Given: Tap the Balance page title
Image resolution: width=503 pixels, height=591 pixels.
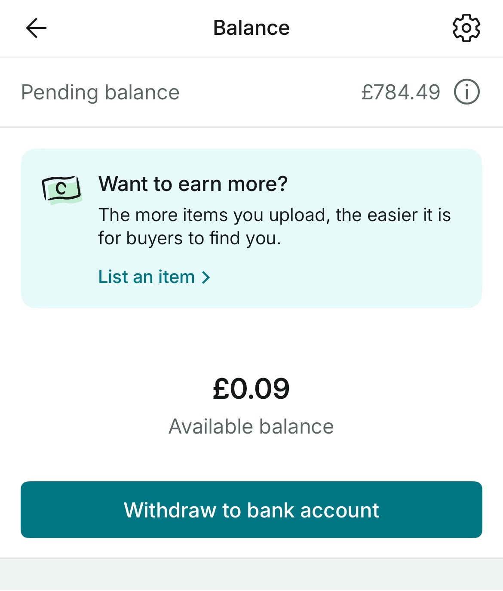Looking at the screenshot, I should click(252, 28).
